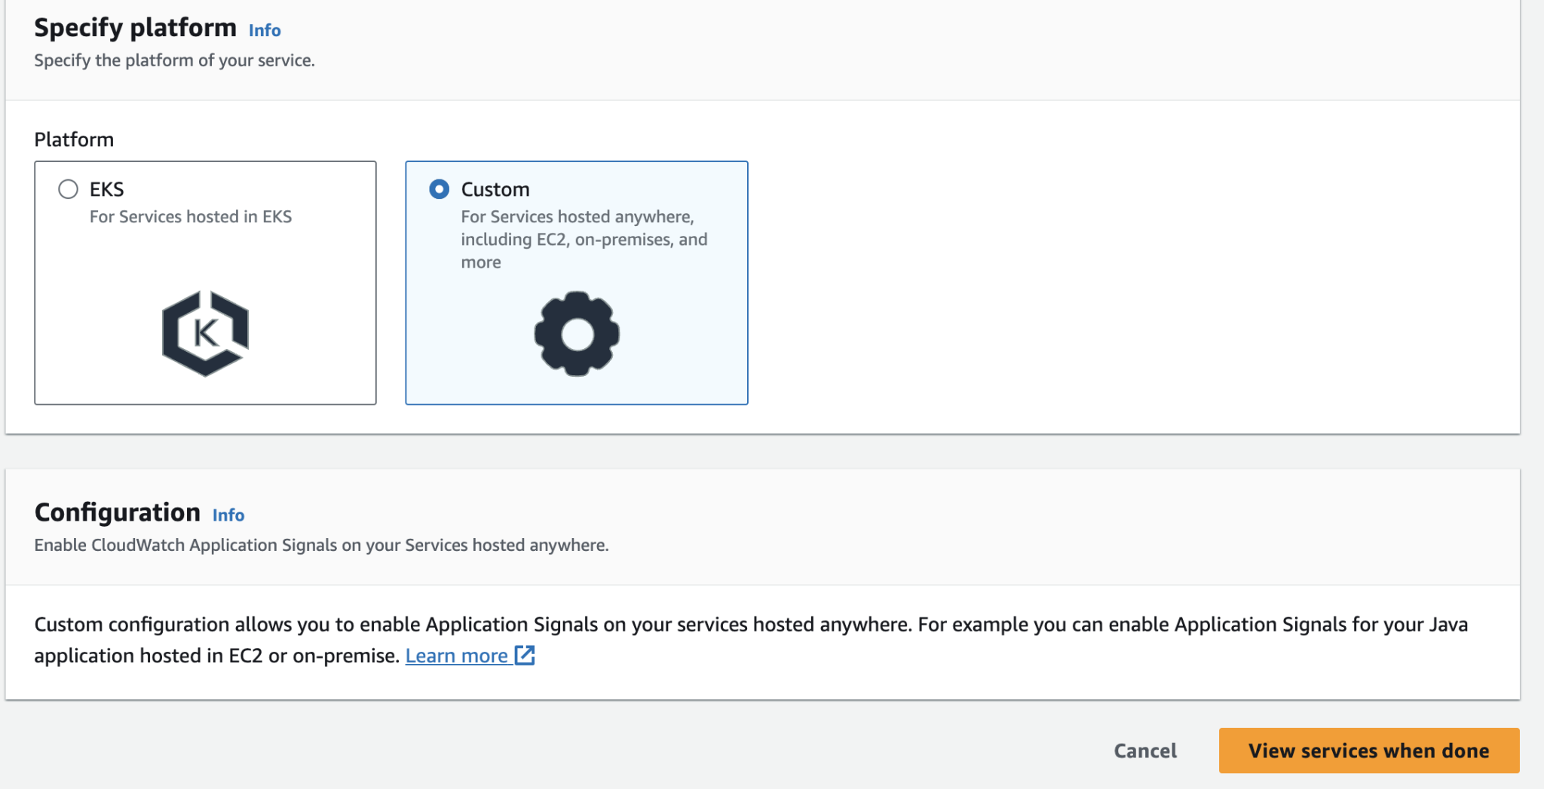Select the Custom radio button

click(440, 189)
